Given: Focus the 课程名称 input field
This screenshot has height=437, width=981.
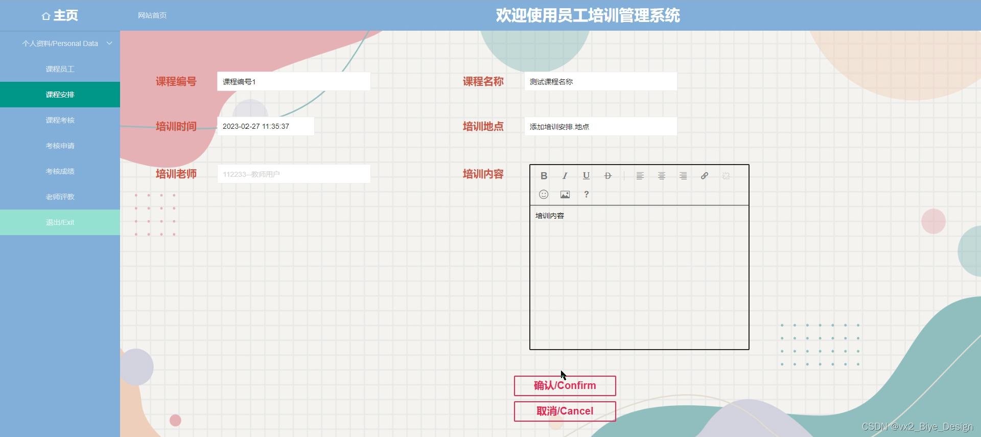Looking at the screenshot, I should point(601,81).
